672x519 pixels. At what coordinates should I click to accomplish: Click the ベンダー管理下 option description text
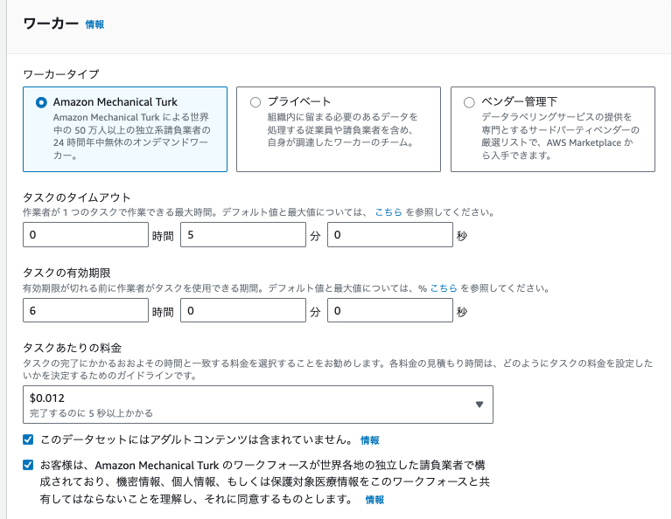[x=560, y=136]
